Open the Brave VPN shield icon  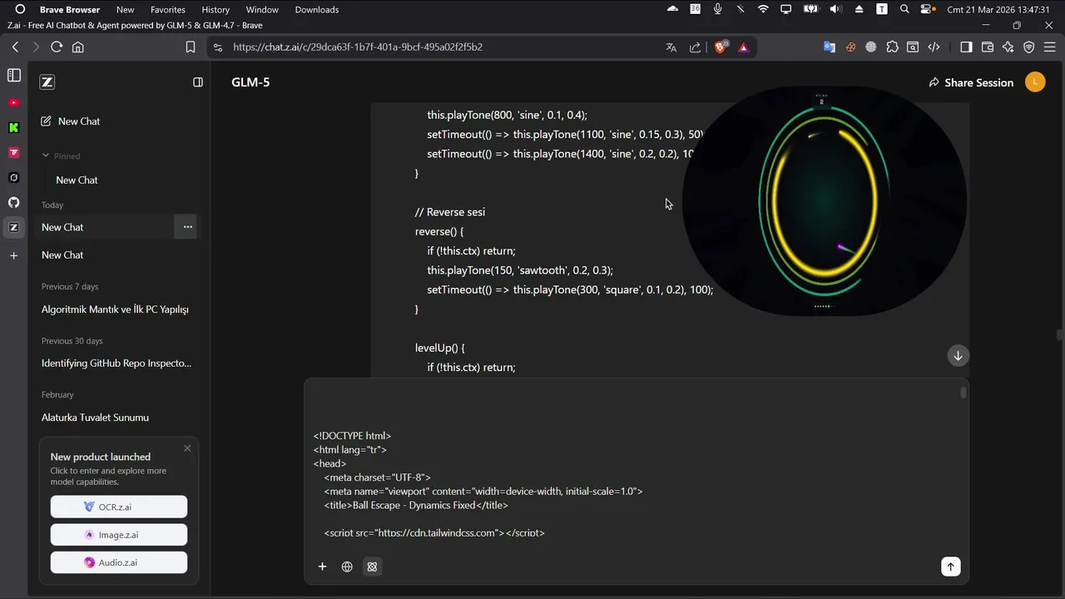1029,47
